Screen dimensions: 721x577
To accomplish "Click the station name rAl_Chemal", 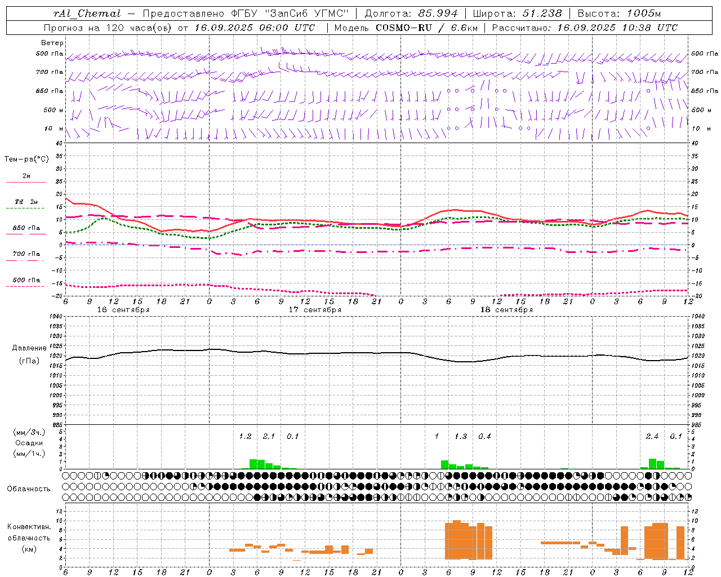I will [87, 14].
